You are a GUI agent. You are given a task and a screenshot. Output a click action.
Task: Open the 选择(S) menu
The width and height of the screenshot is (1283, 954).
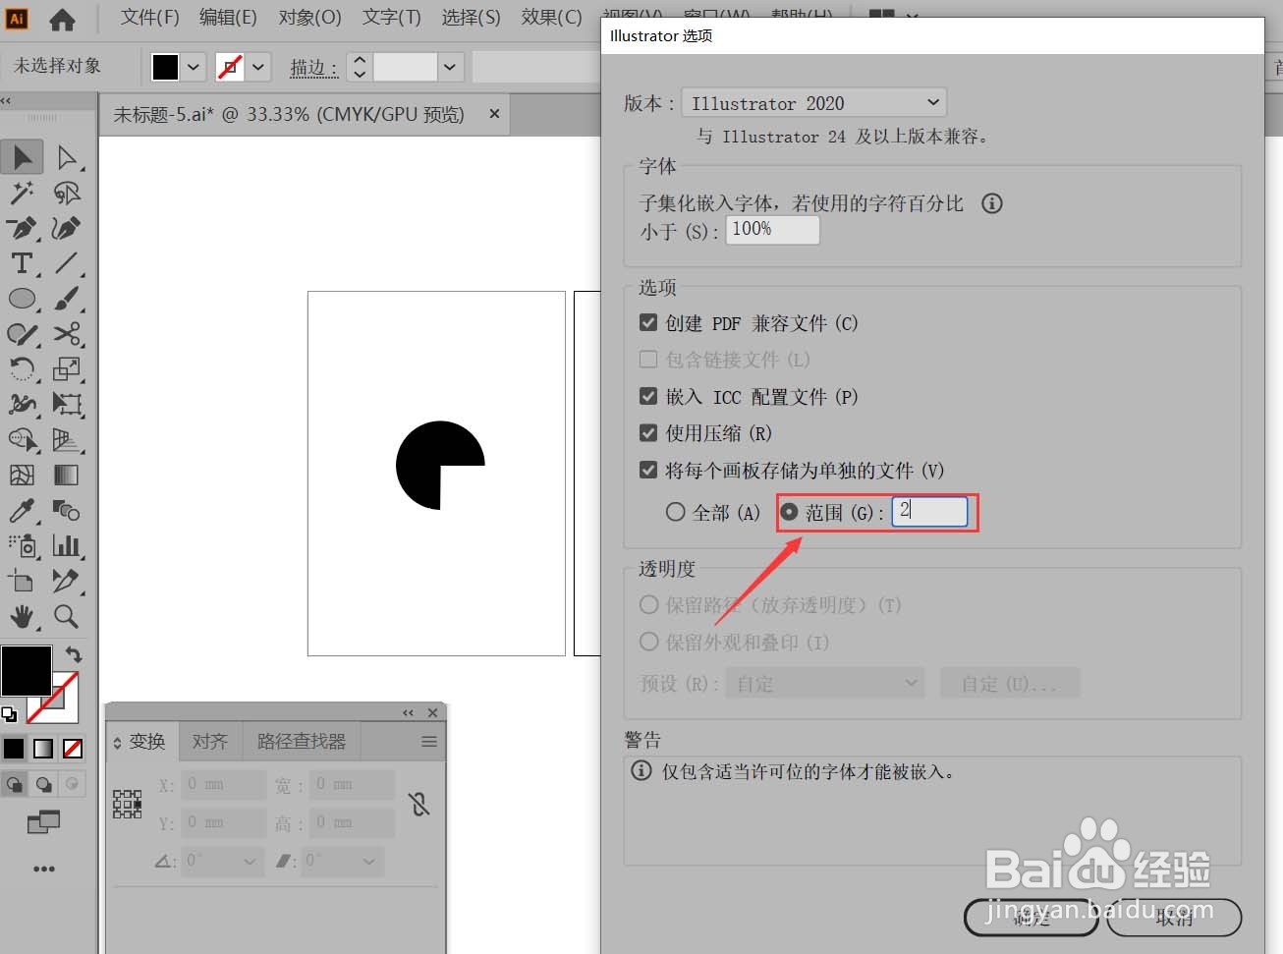[x=471, y=18]
